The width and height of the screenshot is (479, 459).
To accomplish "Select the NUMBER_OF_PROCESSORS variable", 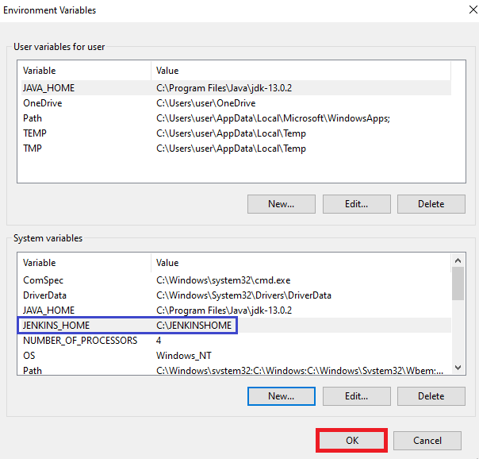I will [x=236, y=341].
